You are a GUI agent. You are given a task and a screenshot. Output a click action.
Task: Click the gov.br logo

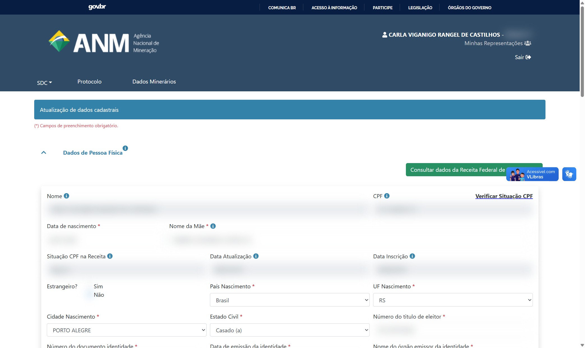[97, 7]
